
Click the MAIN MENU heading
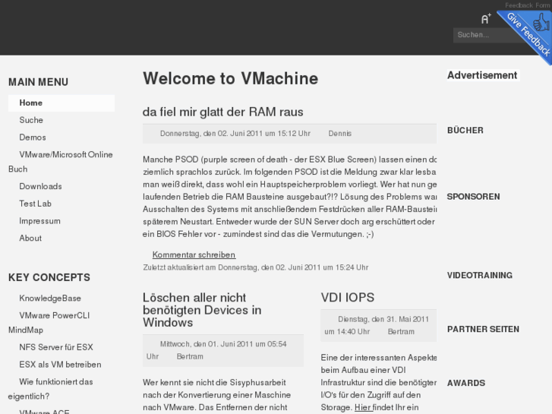[x=39, y=82]
